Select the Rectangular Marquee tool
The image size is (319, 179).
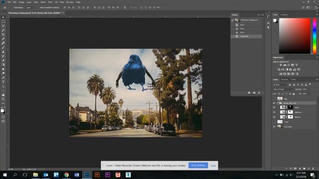coord(3,21)
